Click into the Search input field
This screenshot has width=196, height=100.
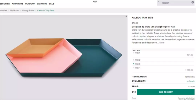click(x=175, y=3)
